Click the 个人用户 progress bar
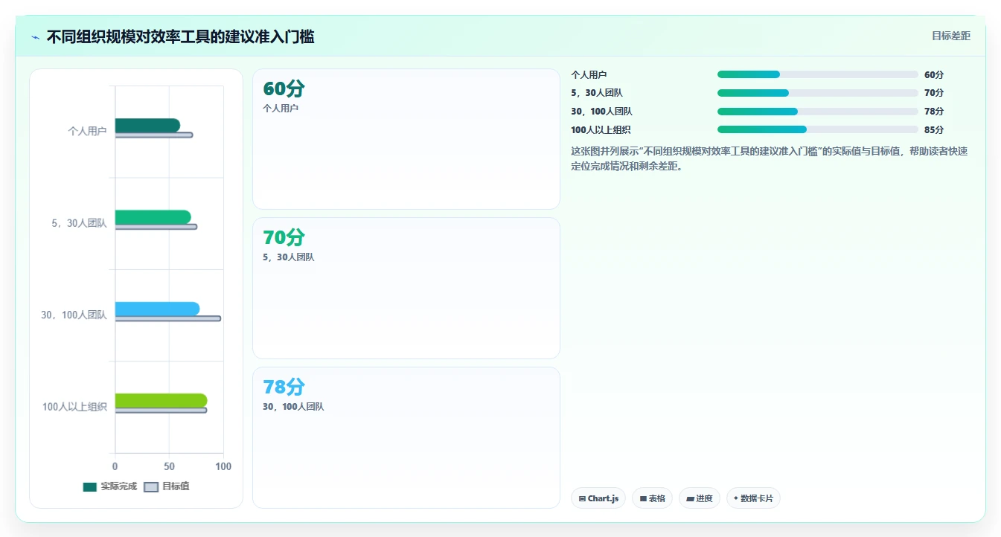This screenshot has width=1001, height=537. [x=818, y=74]
